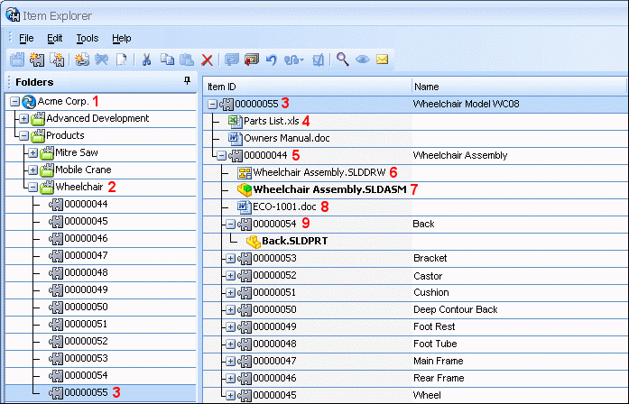Click the Copy toolbar icon
This screenshot has height=404, width=629.
(x=167, y=60)
